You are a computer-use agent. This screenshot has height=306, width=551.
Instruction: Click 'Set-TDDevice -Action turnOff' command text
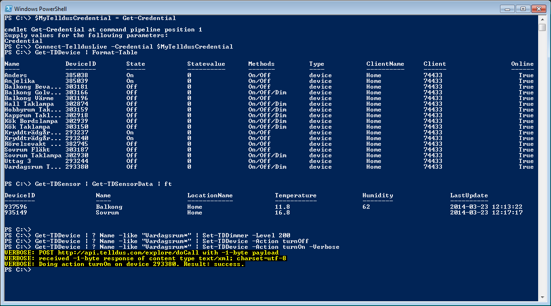tap(255, 241)
